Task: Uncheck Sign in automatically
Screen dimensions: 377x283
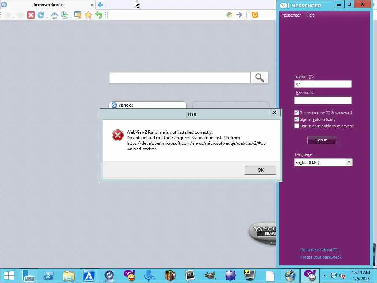Action: pyautogui.click(x=296, y=119)
